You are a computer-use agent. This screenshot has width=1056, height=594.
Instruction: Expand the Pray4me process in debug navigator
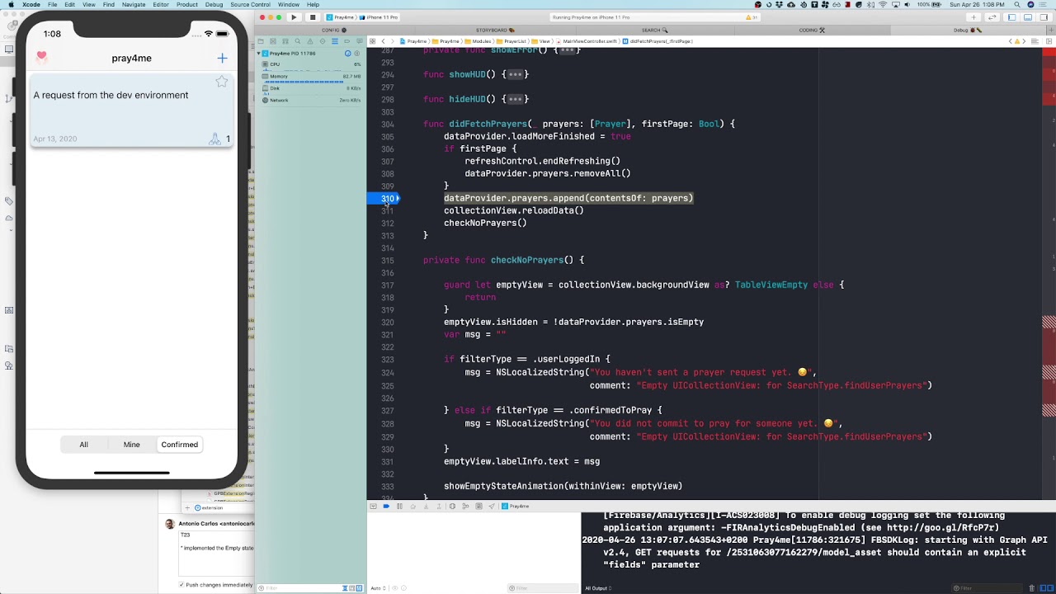[259, 54]
